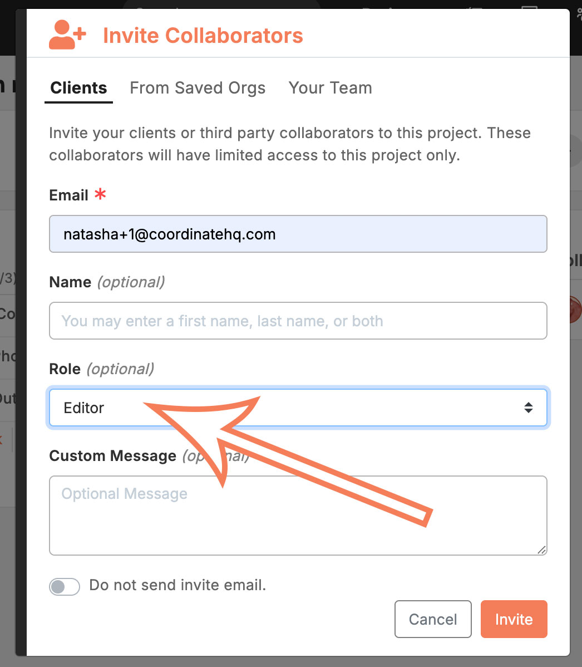Image resolution: width=582 pixels, height=667 pixels.
Task: Click the Role (optional) label
Action: coord(102,369)
